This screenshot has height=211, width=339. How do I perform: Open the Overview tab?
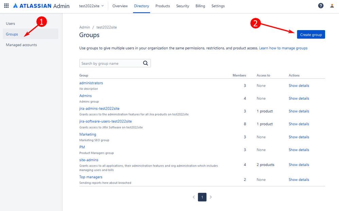pyautogui.click(x=120, y=6)
